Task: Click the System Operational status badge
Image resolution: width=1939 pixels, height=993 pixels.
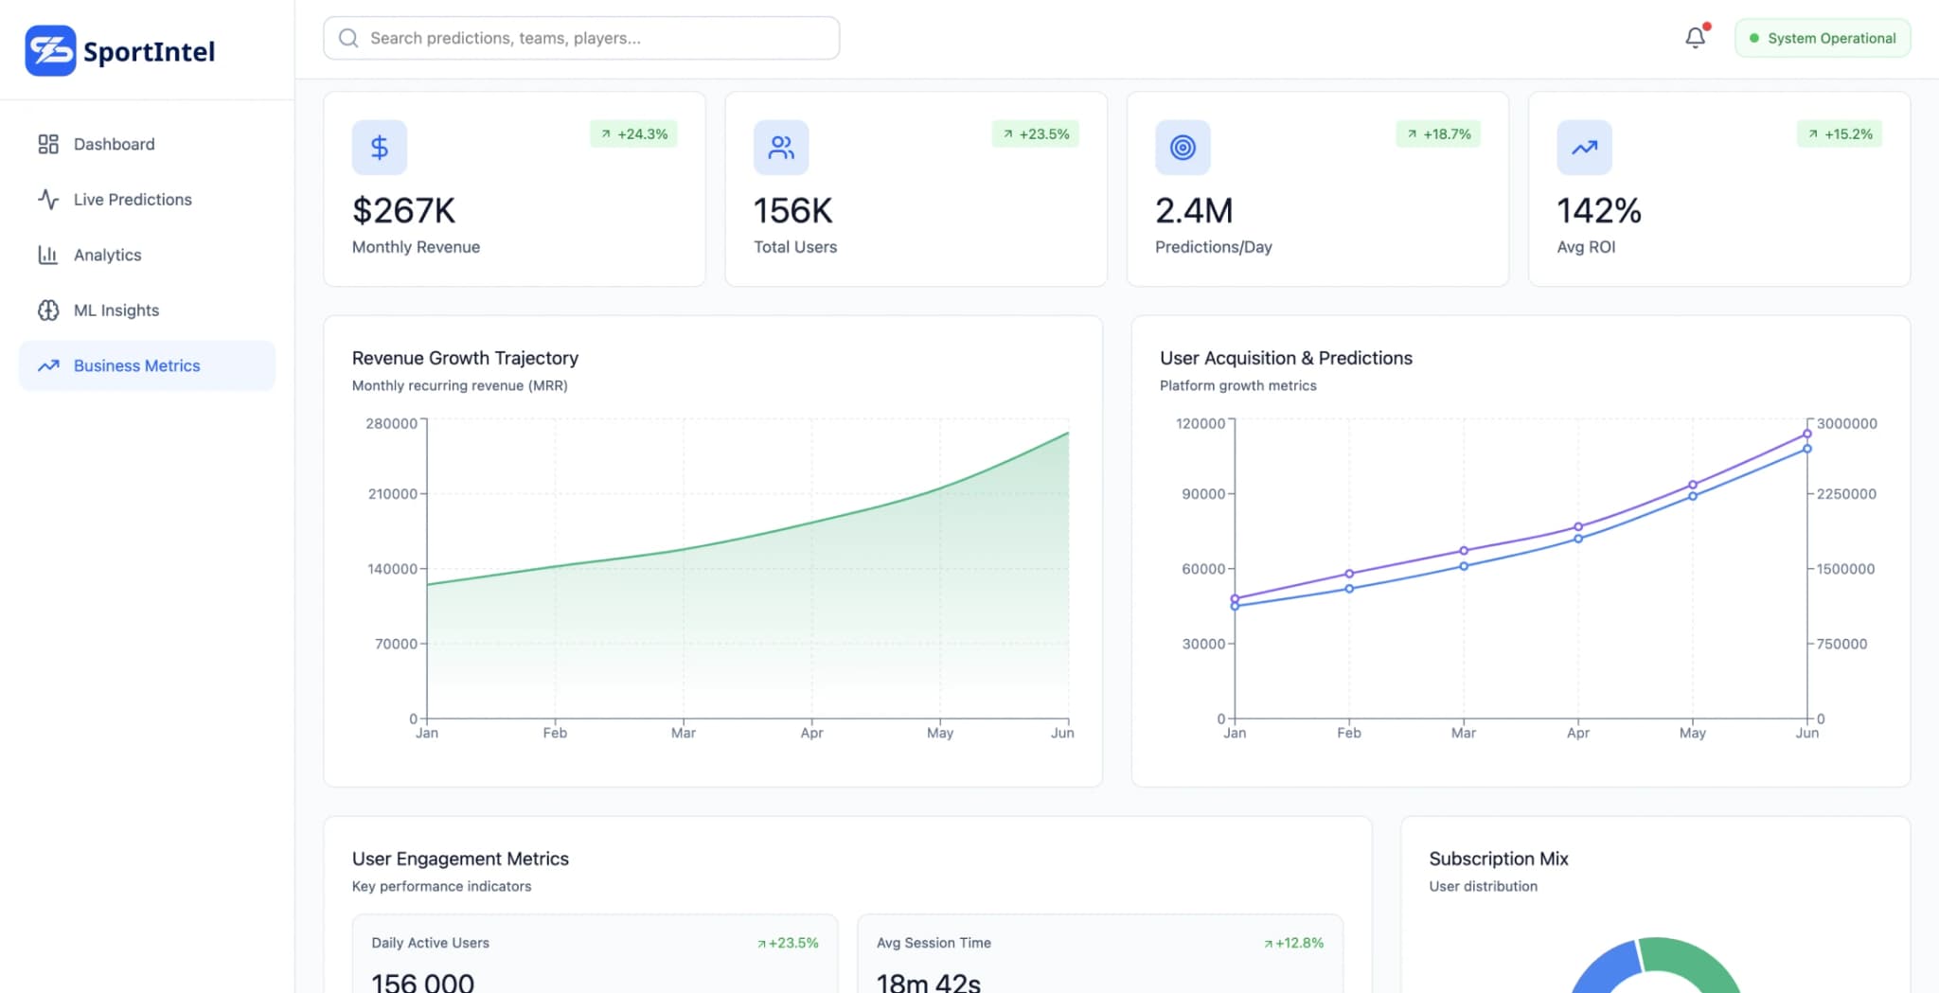Action: (x=1822, y=38)
